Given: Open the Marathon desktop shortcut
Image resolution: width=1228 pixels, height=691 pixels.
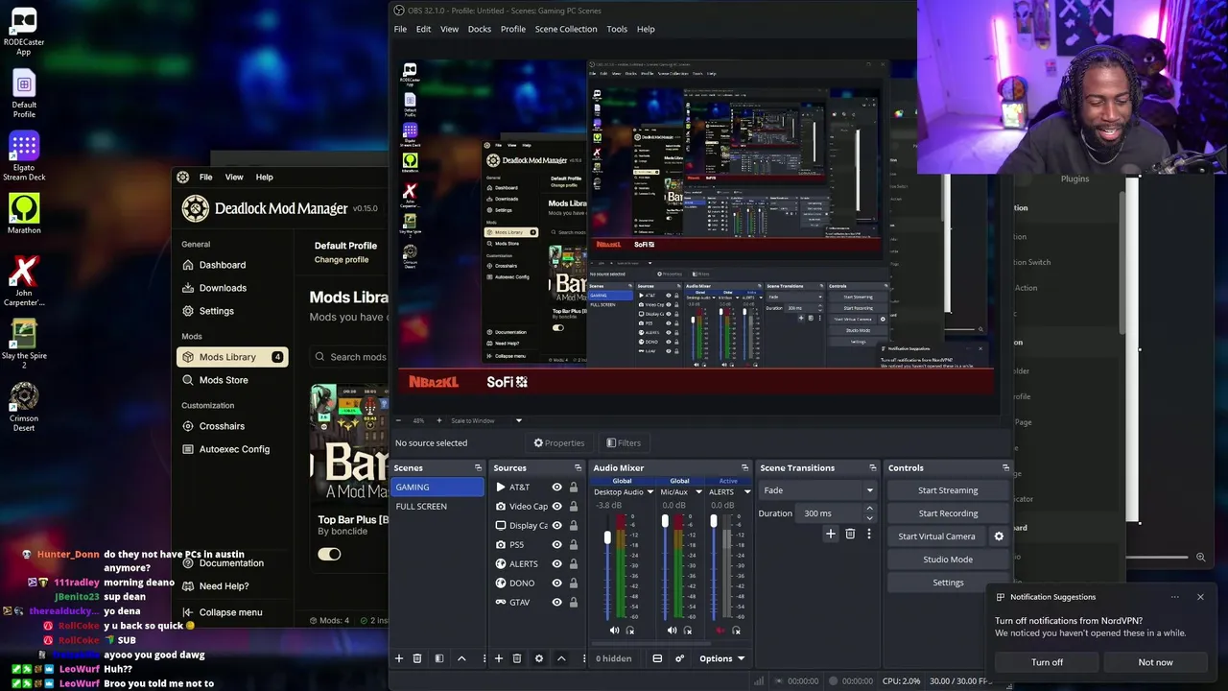Looking at the screenshot, I should (24, 213).
